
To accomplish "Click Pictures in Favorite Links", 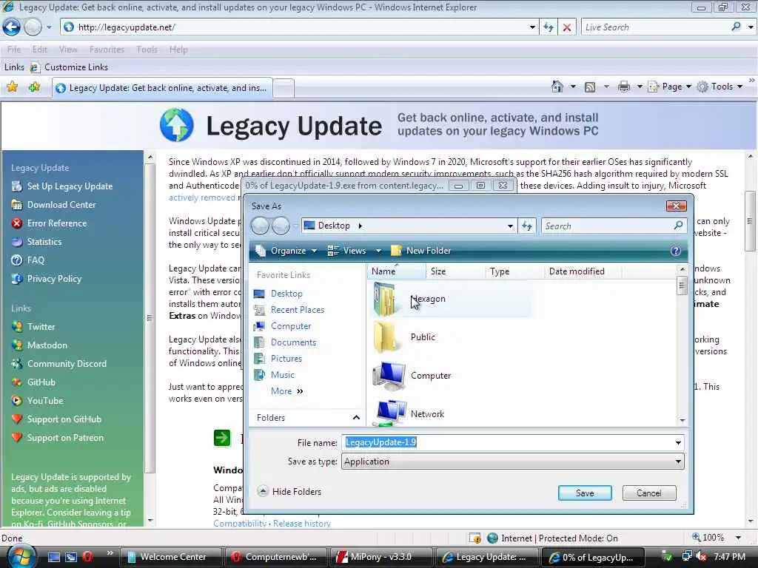I will (286, 359).
